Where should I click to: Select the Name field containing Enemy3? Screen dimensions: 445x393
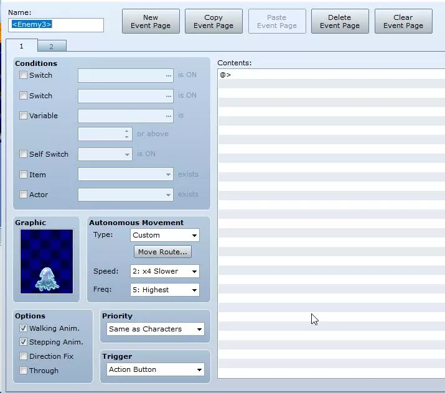[56, 25]
